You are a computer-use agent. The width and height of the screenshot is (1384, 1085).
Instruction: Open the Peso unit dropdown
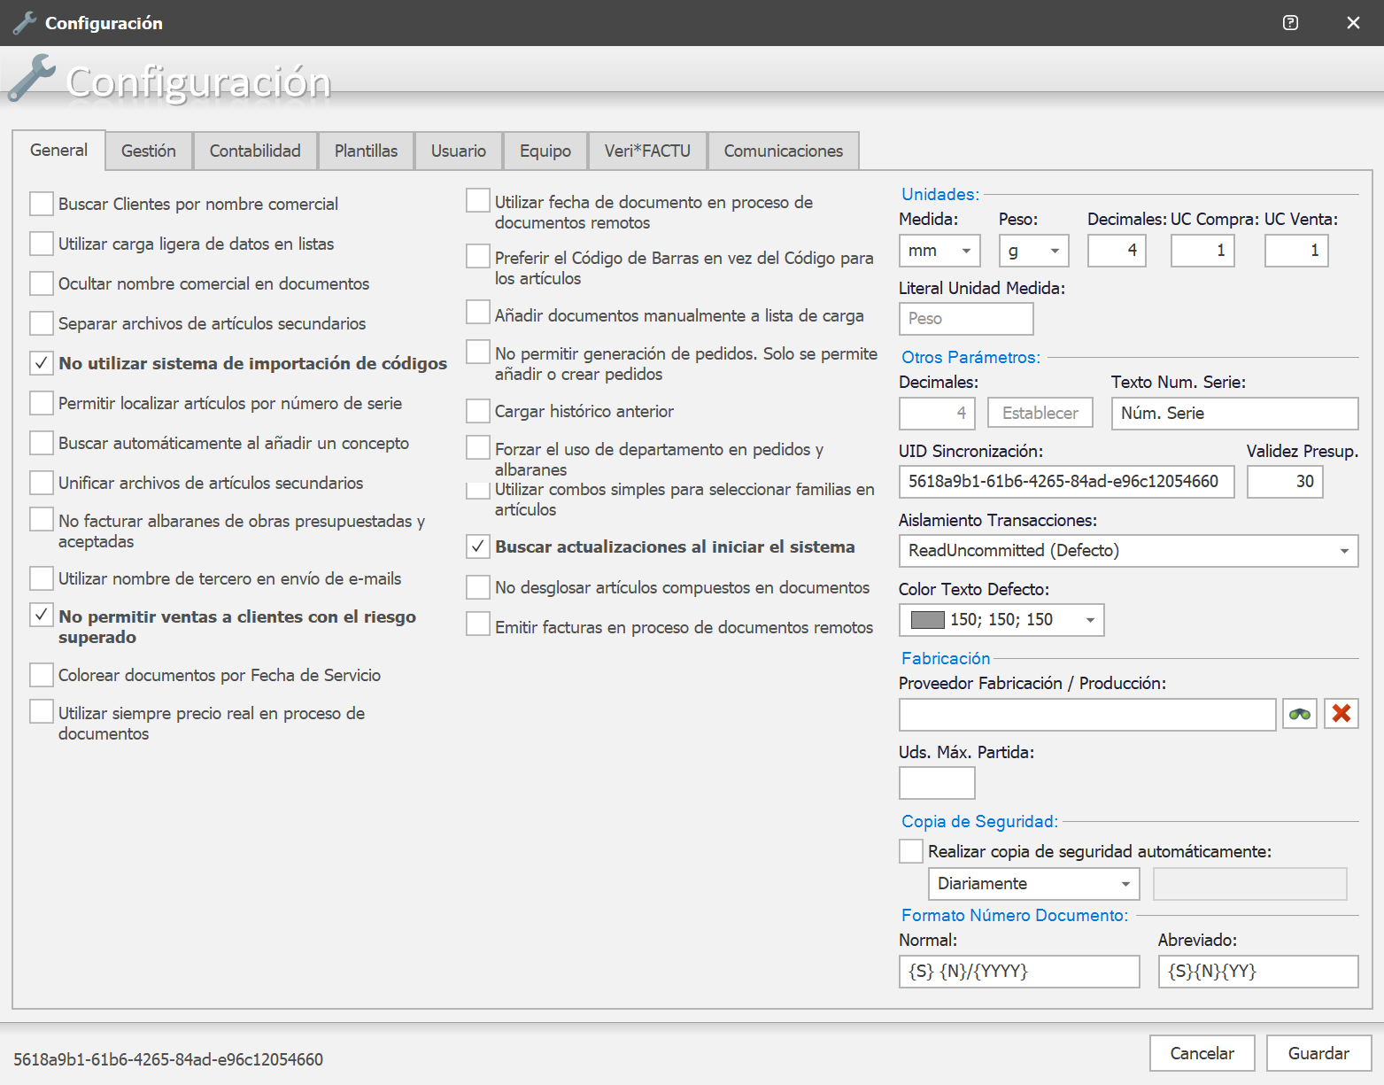pos(1055,251)
